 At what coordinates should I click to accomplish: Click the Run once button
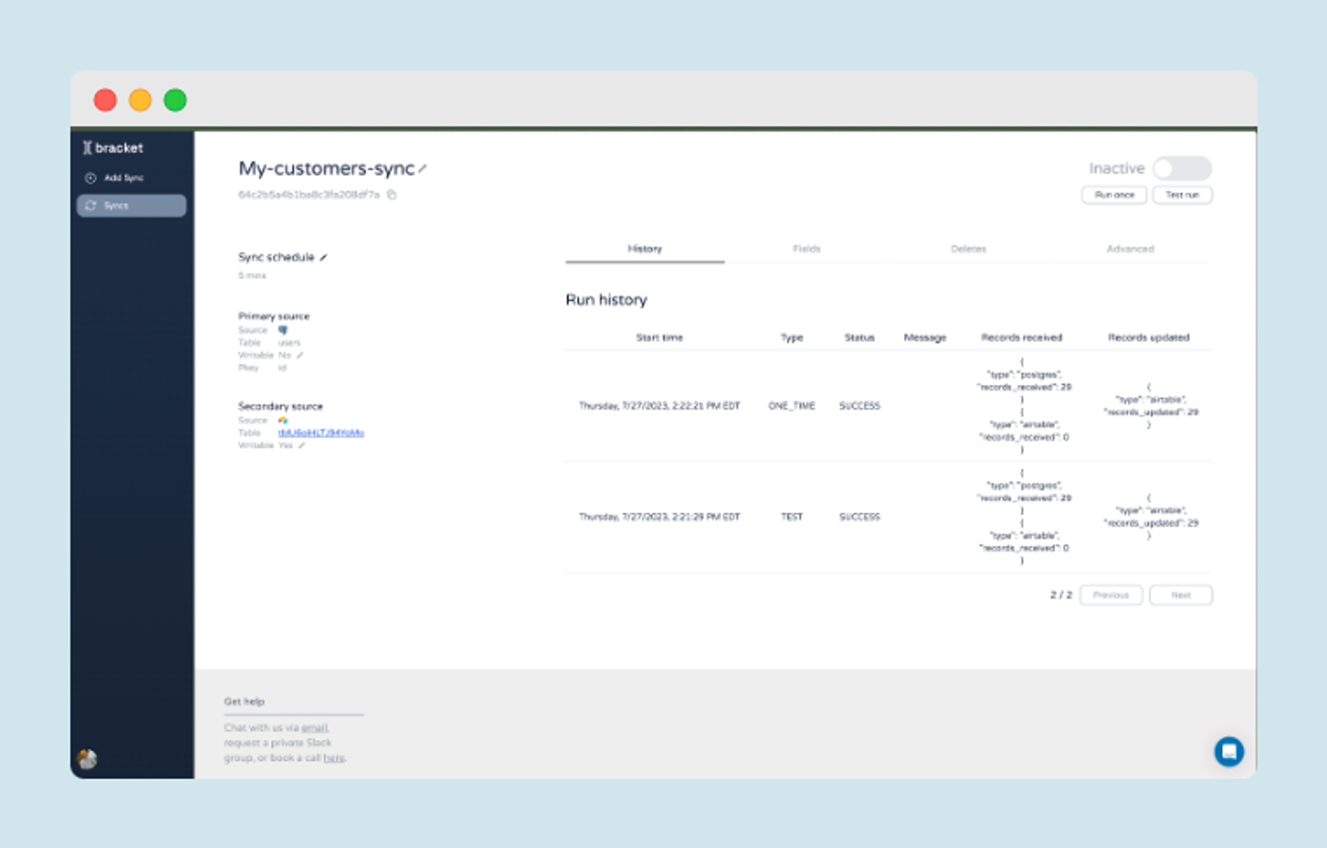point(1114,195)
